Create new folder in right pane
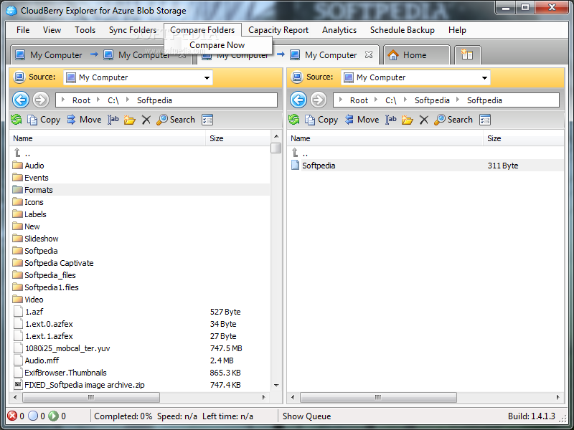This screenshot has width=574, height=430. click(x=407, y=120)
